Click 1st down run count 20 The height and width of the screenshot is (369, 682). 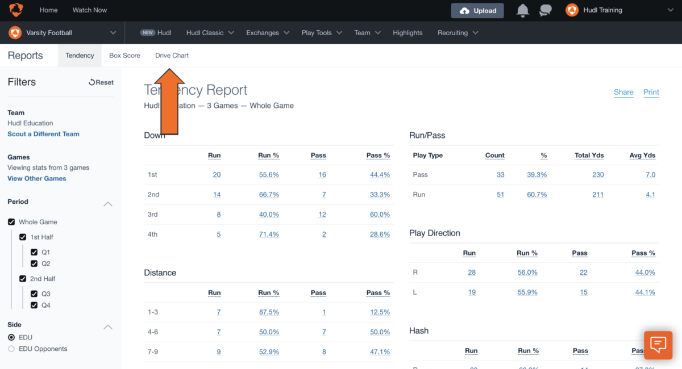click(x=217, y=175)
